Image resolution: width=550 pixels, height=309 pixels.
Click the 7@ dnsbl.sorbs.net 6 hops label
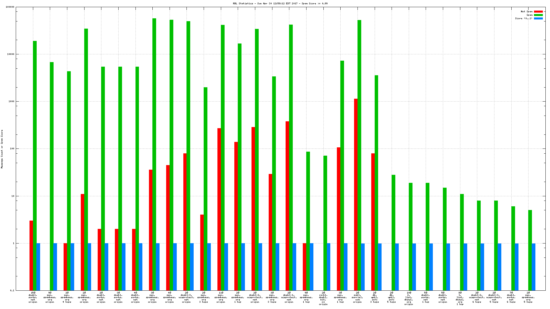[511, 297]
